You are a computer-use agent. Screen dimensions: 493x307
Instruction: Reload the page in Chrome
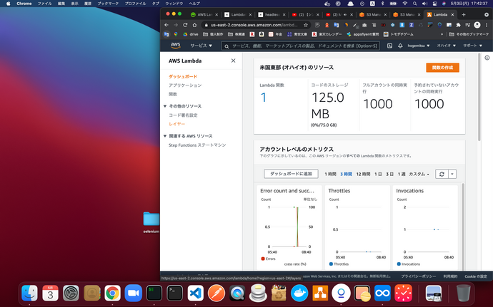[x=185, y=25]
